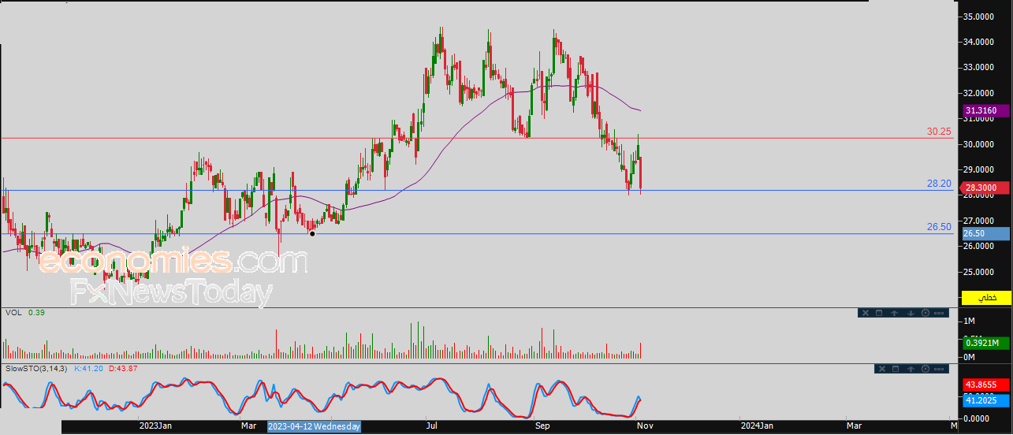This screenshot has height=435, width=1013.
Task: Select the K:41.20 stochastic value
Action: pos(89,369)
